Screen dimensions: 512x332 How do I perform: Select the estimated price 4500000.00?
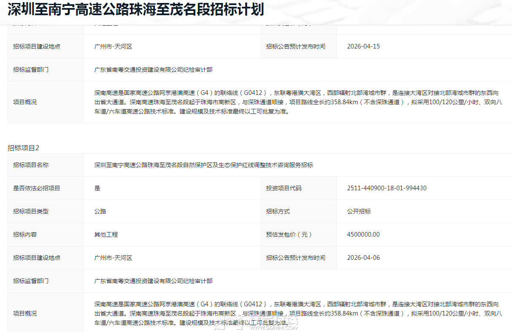pyautogui.click(x=363, y=235)
